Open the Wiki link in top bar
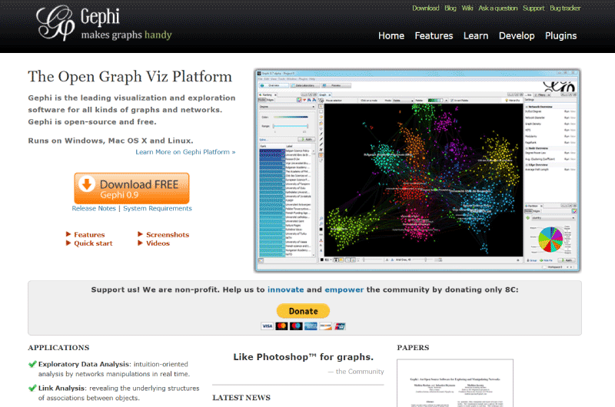The image size is (615, 407). (467, 8)
